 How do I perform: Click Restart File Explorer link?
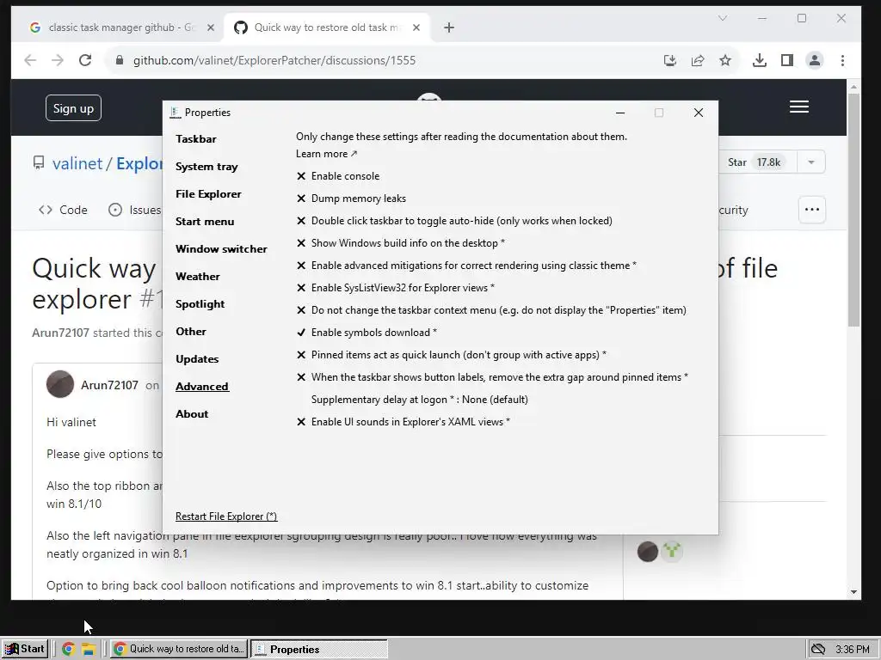[x=226, y=516]
